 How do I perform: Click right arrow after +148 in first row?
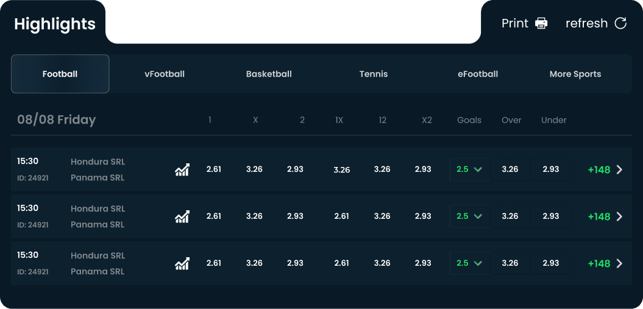619,169
